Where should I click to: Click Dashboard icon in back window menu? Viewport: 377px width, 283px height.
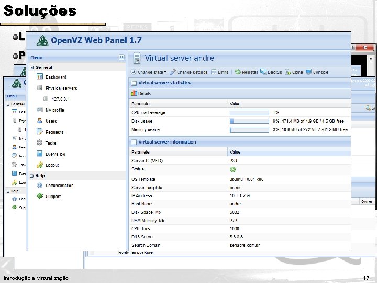coord(15,112)
